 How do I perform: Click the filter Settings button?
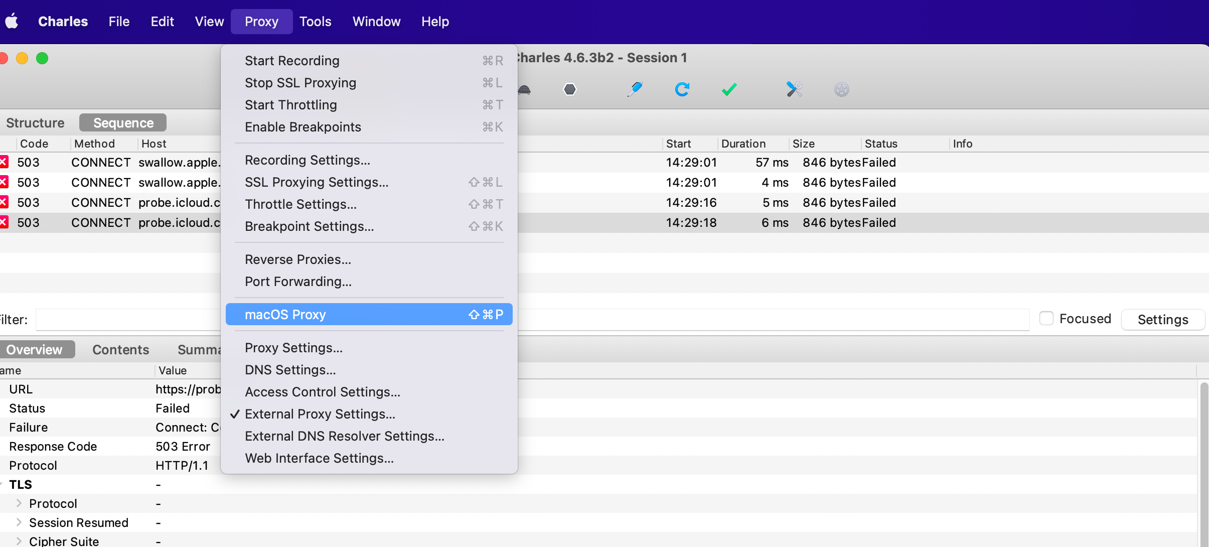click(x=1163, y=320)
